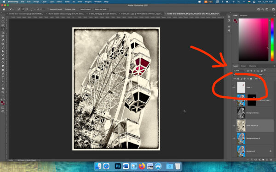This screenshot has height=172, width=276.
Task: Open the Filter menu
Action: tap(67, 2)
